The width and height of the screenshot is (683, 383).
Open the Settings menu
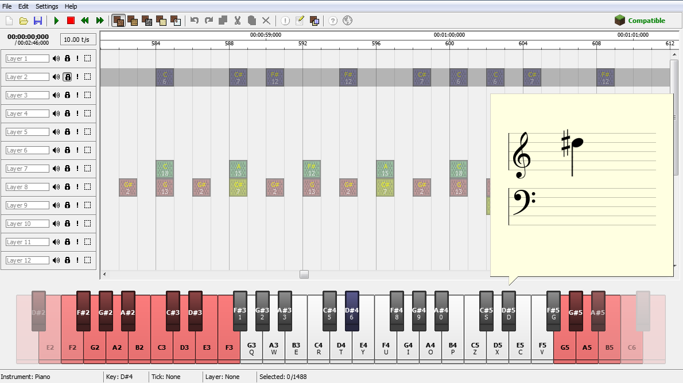coord(46,6)
